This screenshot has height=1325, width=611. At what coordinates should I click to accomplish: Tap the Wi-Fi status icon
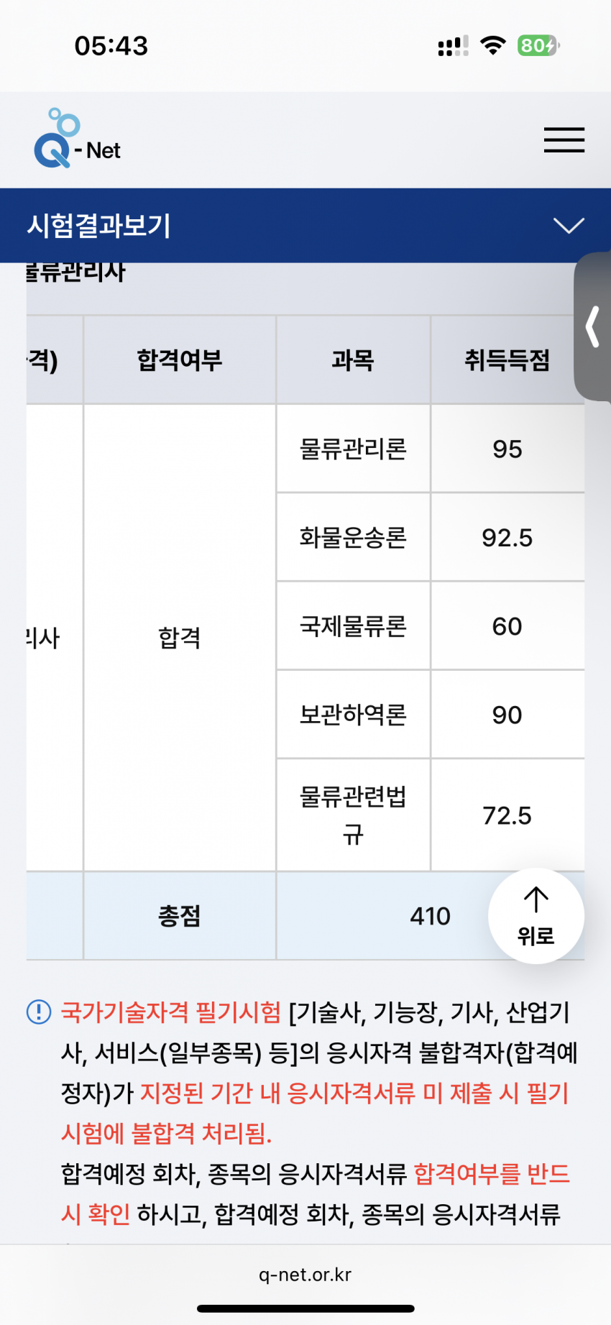tap(493, 46)
